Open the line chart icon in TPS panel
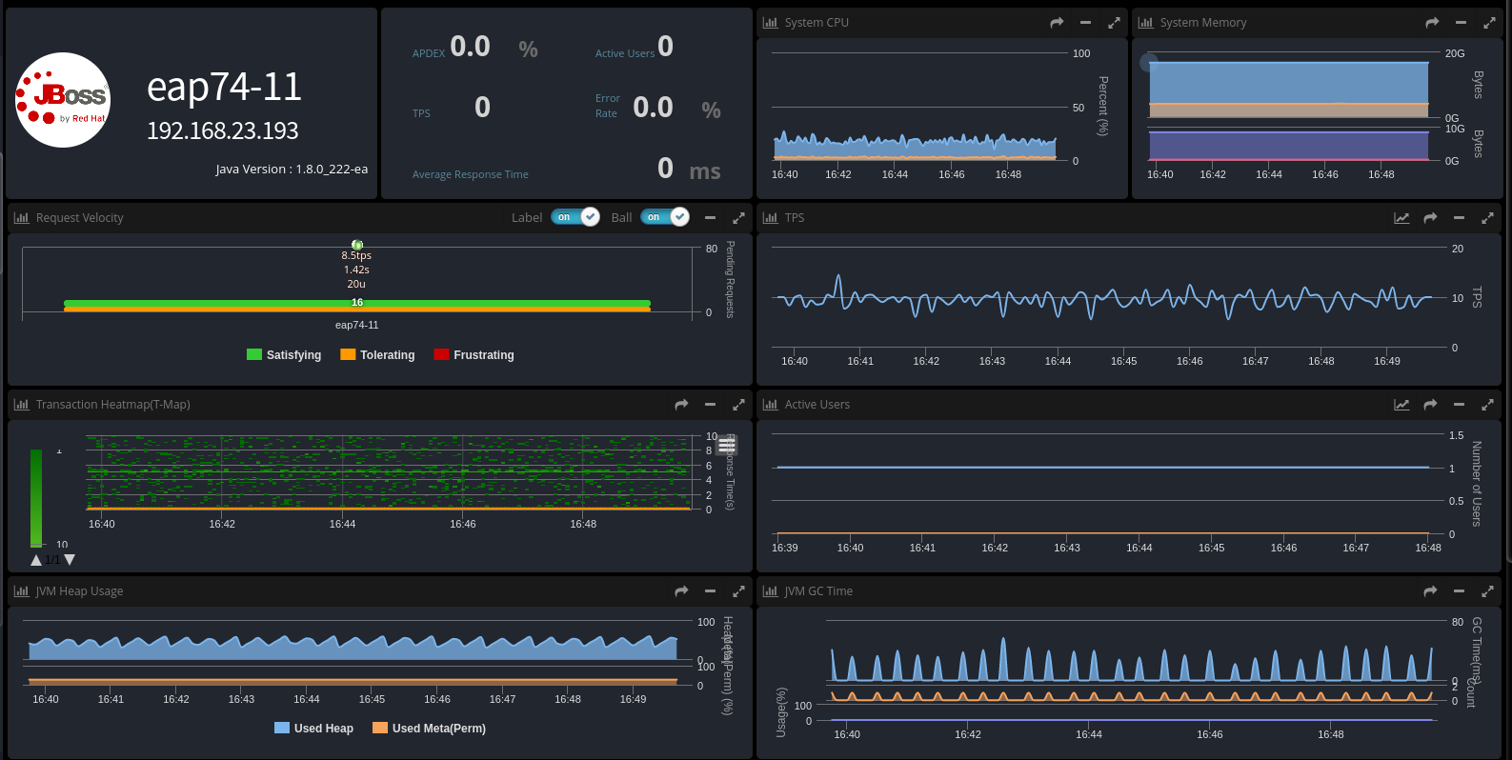The width and height of the screenshot is (1512, 760). pos(1401,218)
